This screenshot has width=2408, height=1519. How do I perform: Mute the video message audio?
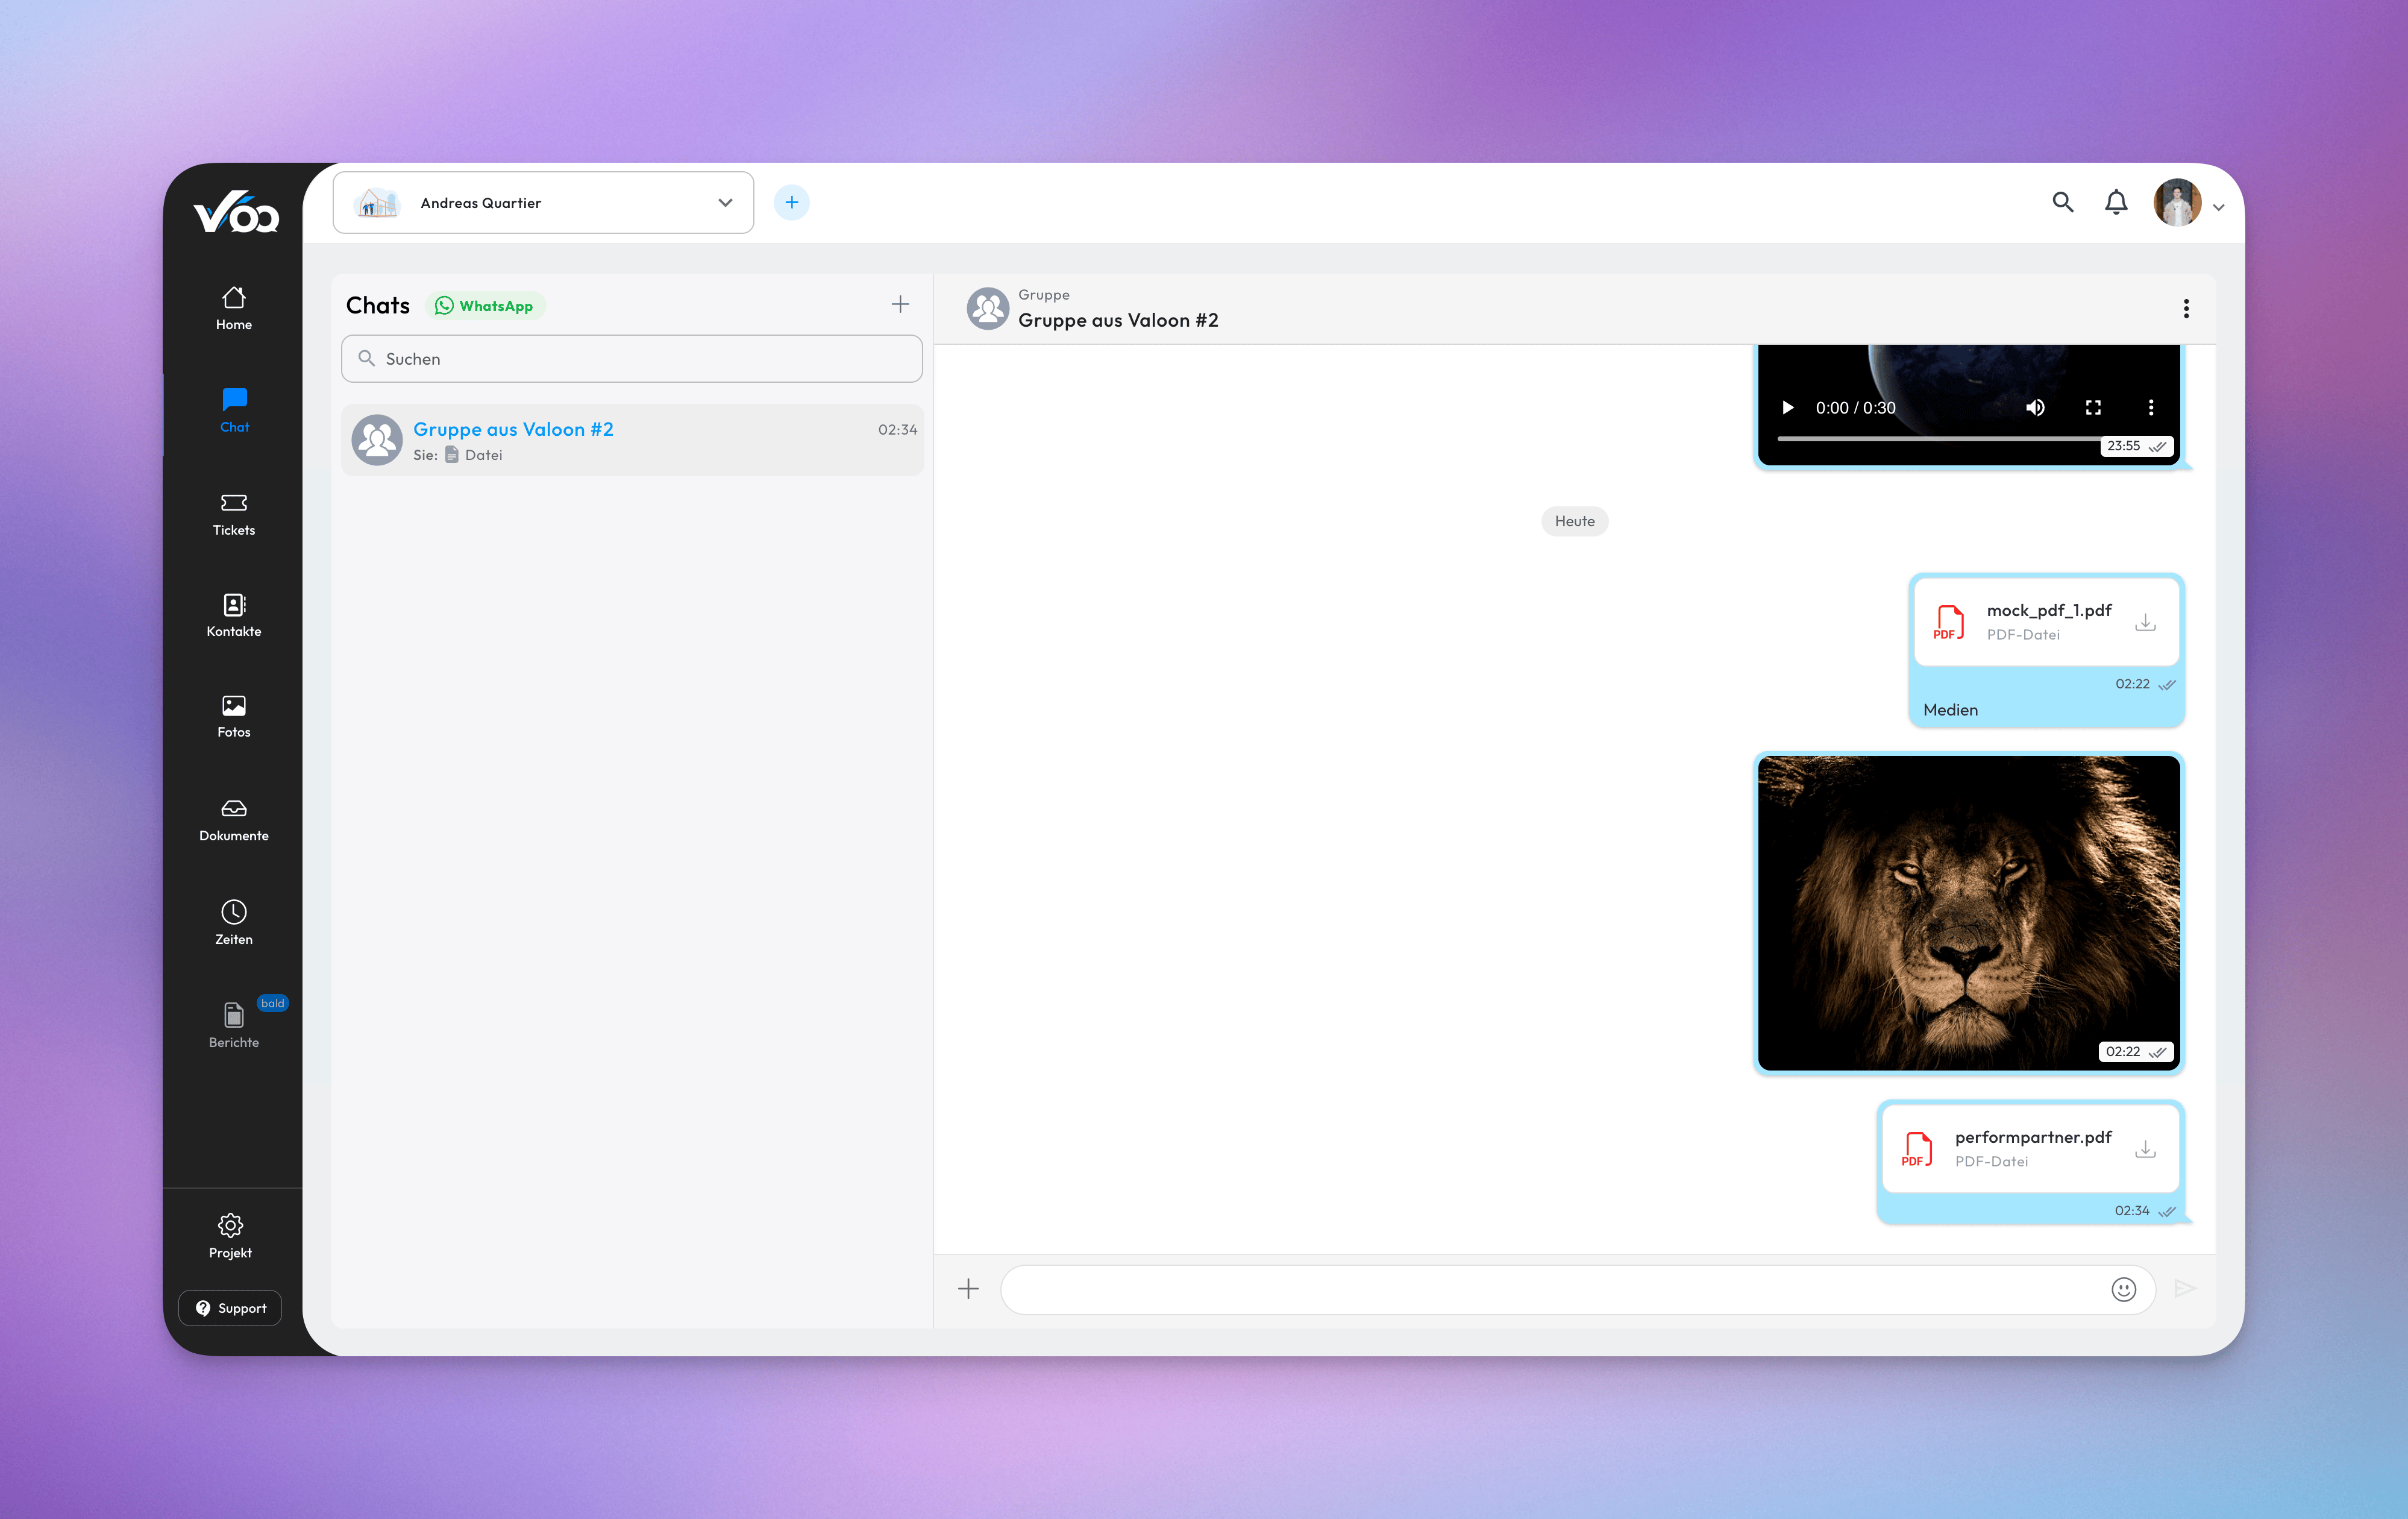pyautogui.click(x=2036, y=407)
